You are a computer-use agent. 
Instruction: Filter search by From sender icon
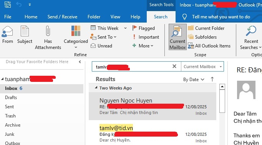point(7,31)
